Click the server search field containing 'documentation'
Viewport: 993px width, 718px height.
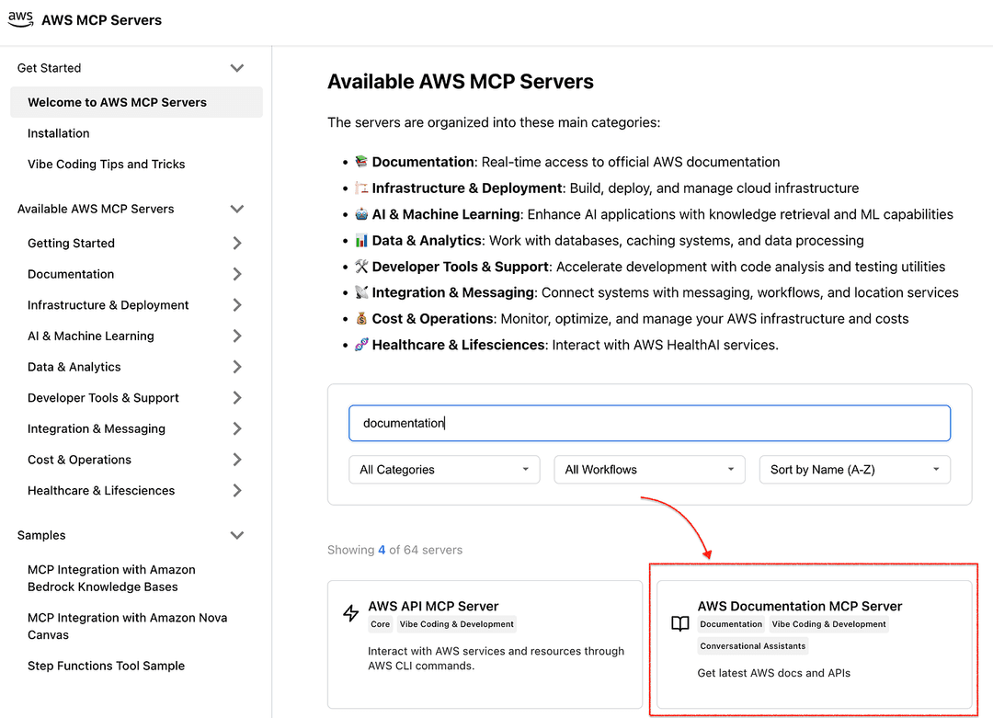pos(650,423)
